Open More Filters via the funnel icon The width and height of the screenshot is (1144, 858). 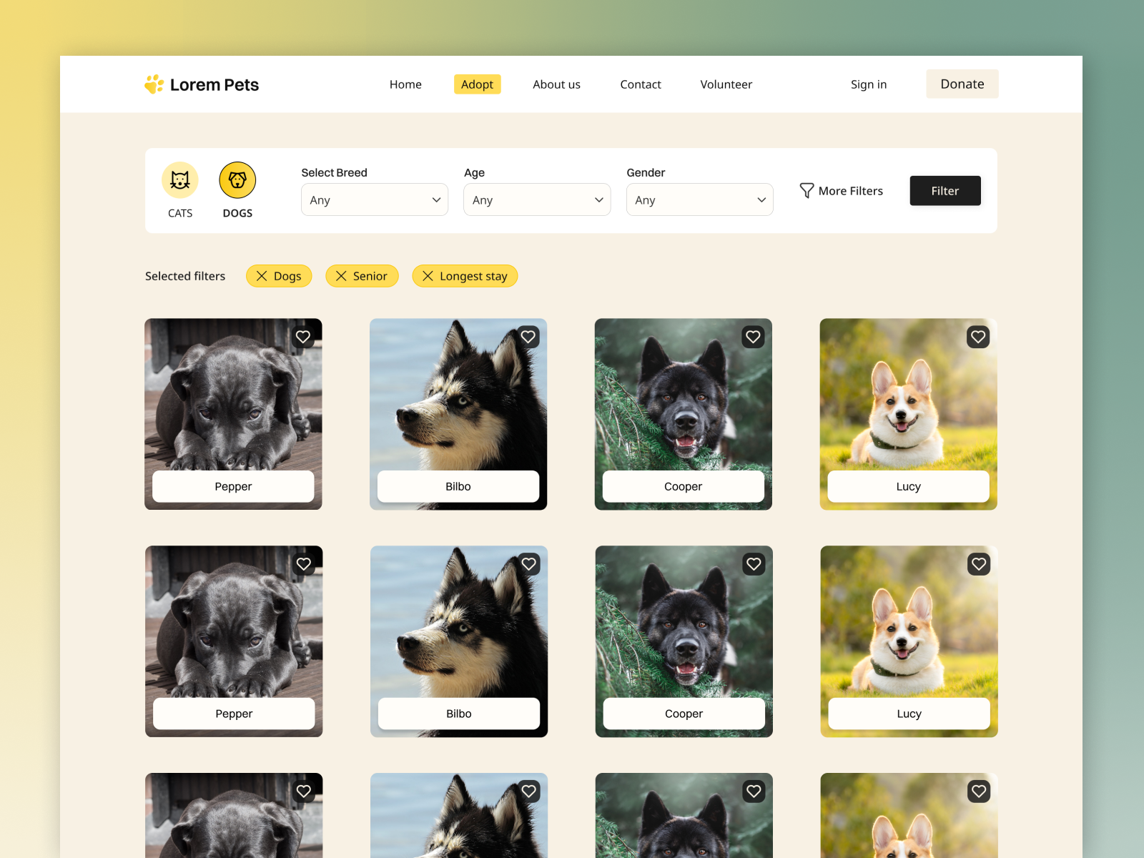pyautogui.click(x=807, y=190)
